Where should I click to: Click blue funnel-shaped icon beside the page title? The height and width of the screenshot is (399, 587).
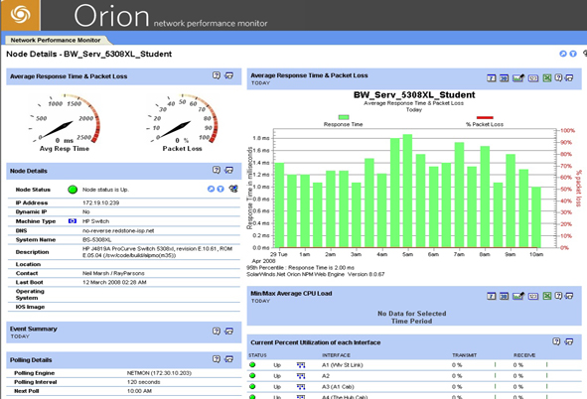573,54
